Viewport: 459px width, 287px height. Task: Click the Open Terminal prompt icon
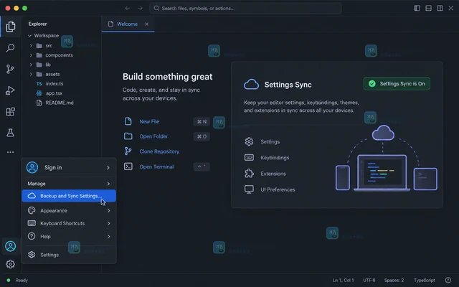tap(128, 166)
